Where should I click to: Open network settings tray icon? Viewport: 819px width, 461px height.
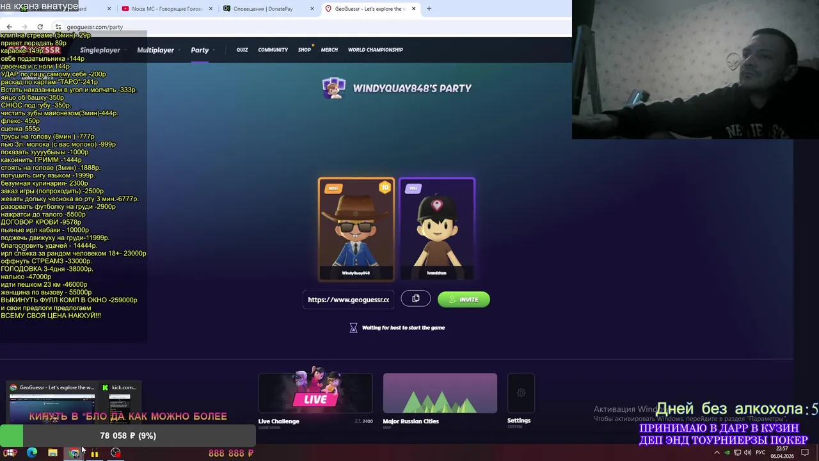[737, 453]
